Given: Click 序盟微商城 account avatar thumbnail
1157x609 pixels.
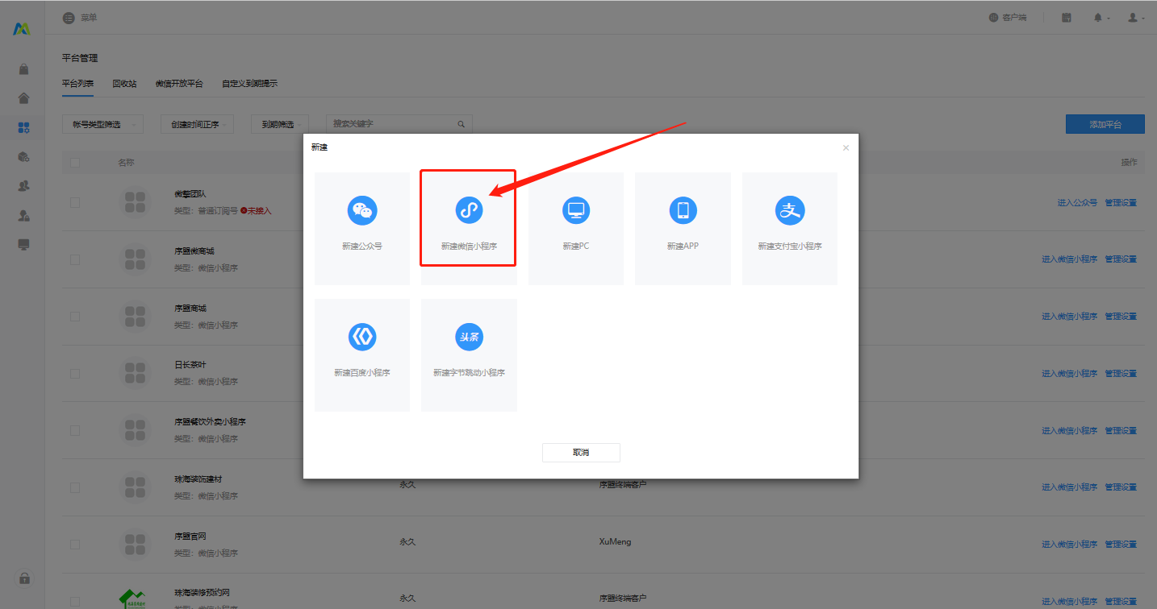Looking at the screenshot, I should (136, 259).
